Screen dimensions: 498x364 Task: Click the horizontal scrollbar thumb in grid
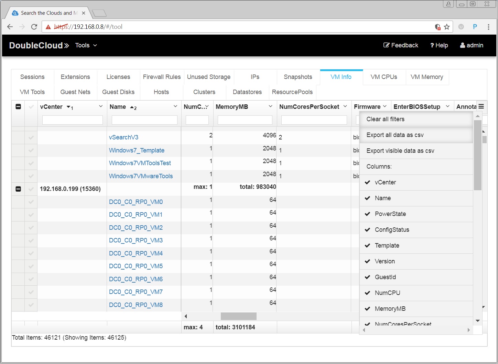click(x=238, y=316)
